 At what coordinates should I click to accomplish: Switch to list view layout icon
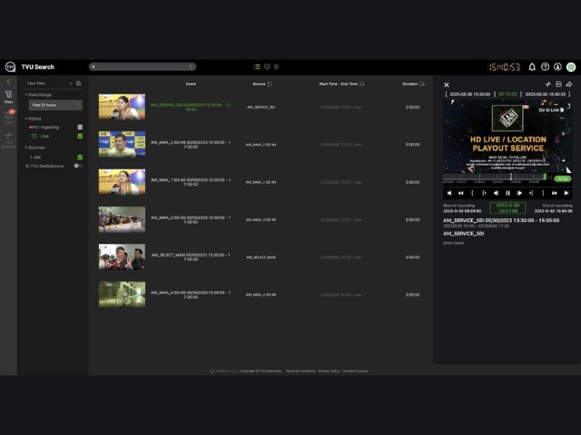257,67
